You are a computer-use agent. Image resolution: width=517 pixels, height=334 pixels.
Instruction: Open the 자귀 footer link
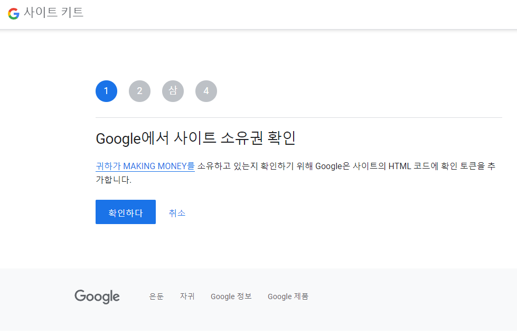[x=187, y=296]
